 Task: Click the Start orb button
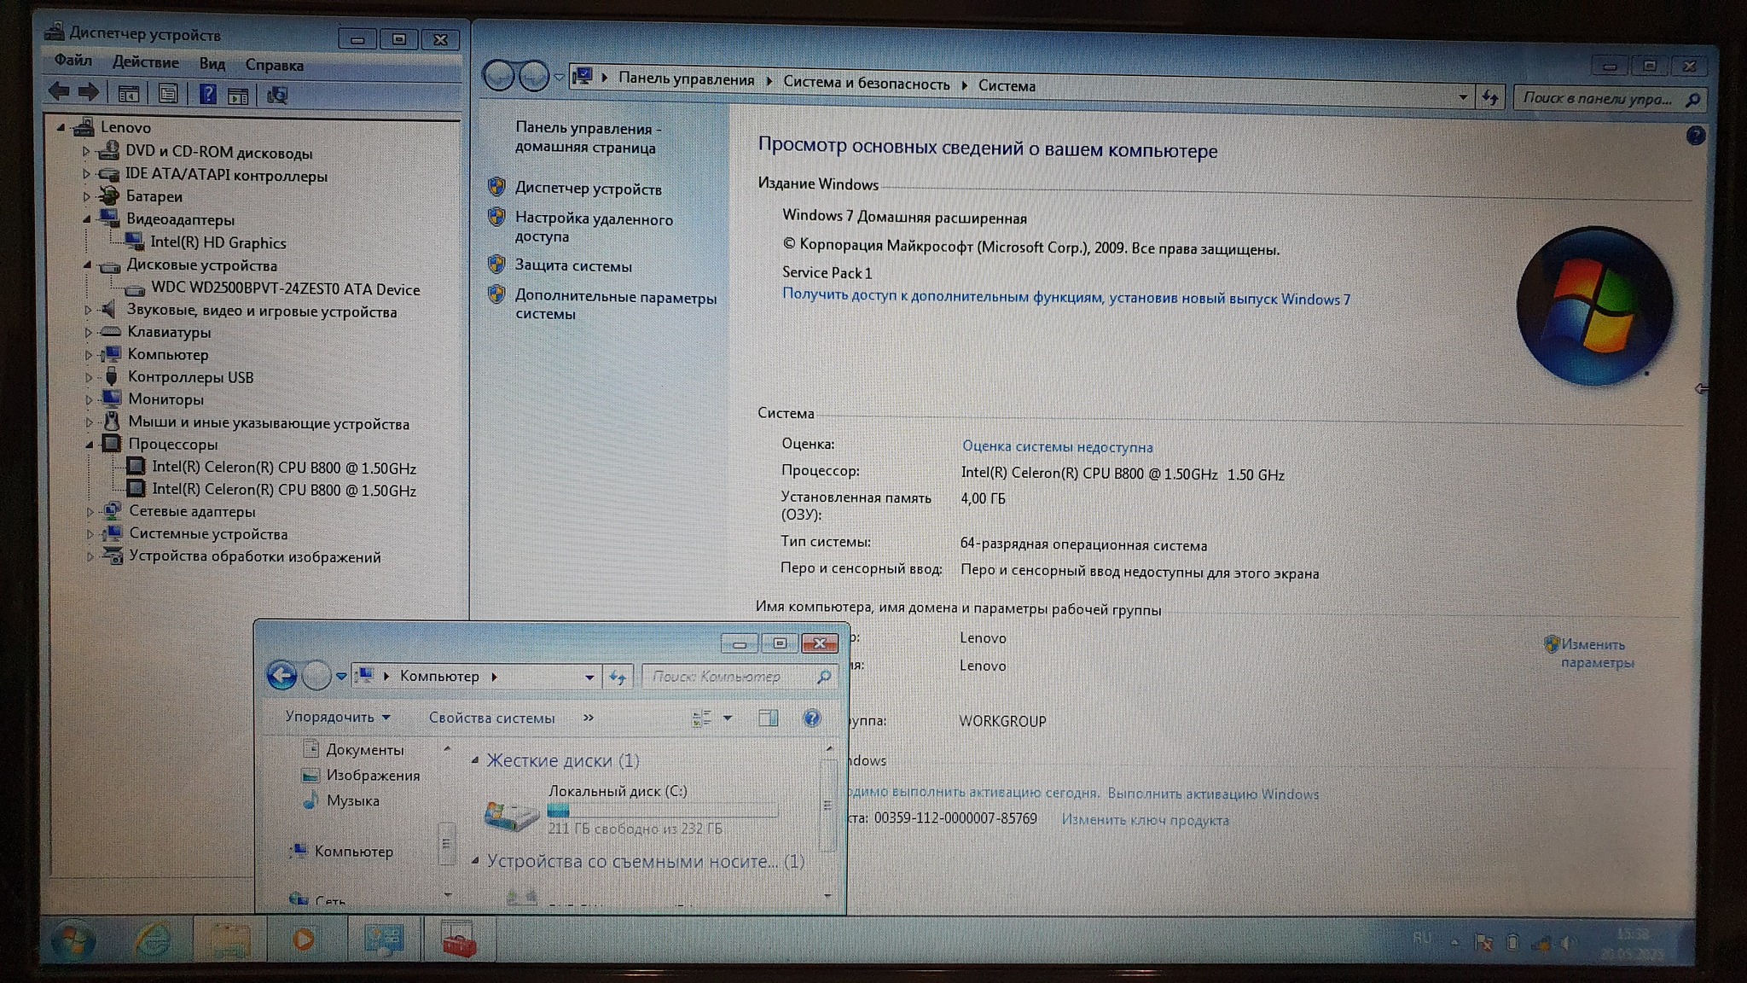tap(73, 940)
